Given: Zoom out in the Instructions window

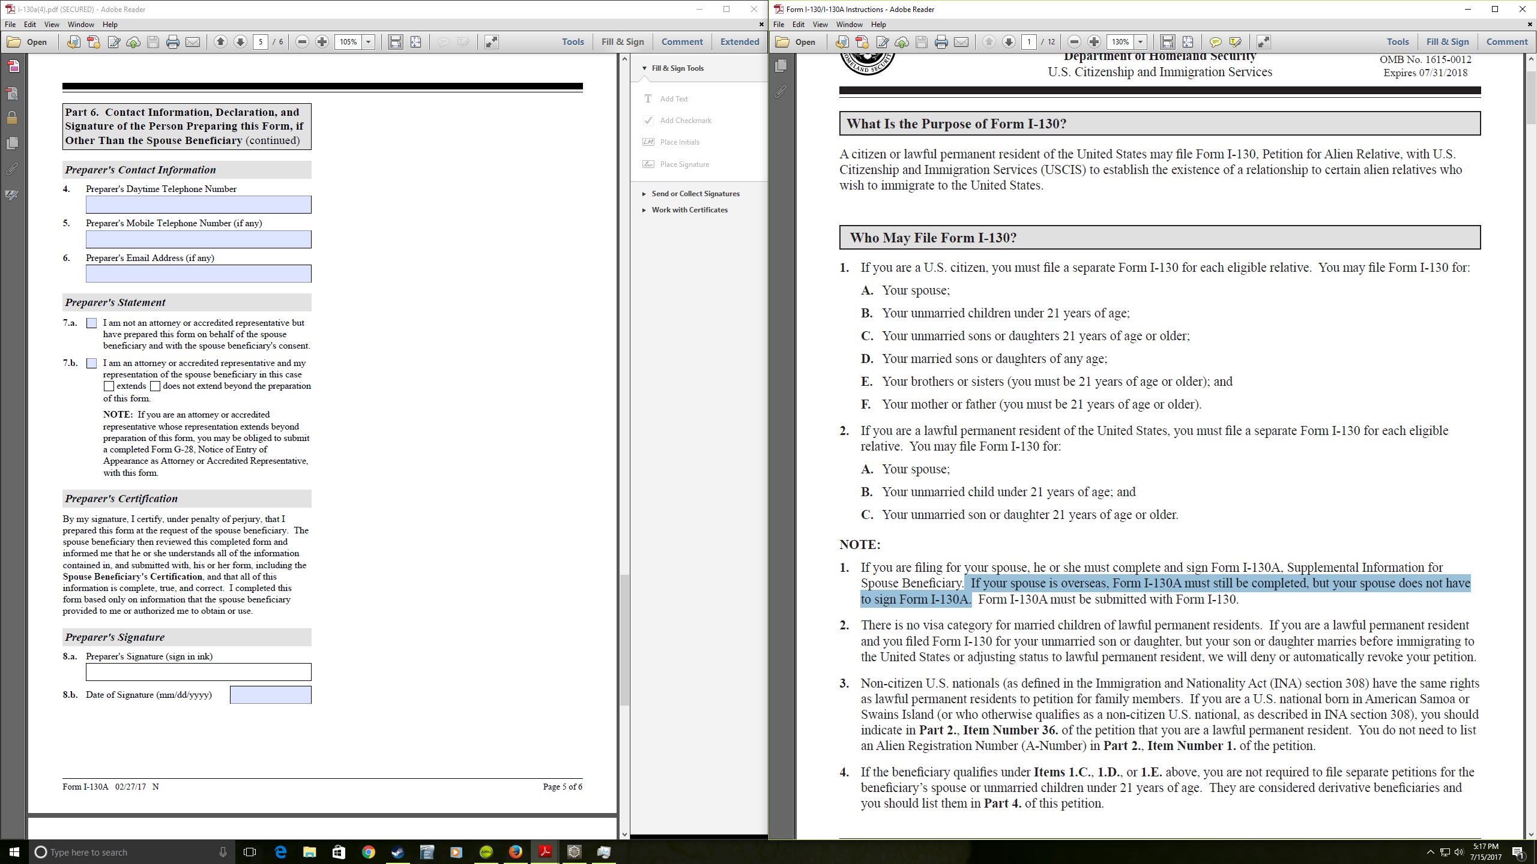Looking at the screenshot, I should tap(1075, 42).
